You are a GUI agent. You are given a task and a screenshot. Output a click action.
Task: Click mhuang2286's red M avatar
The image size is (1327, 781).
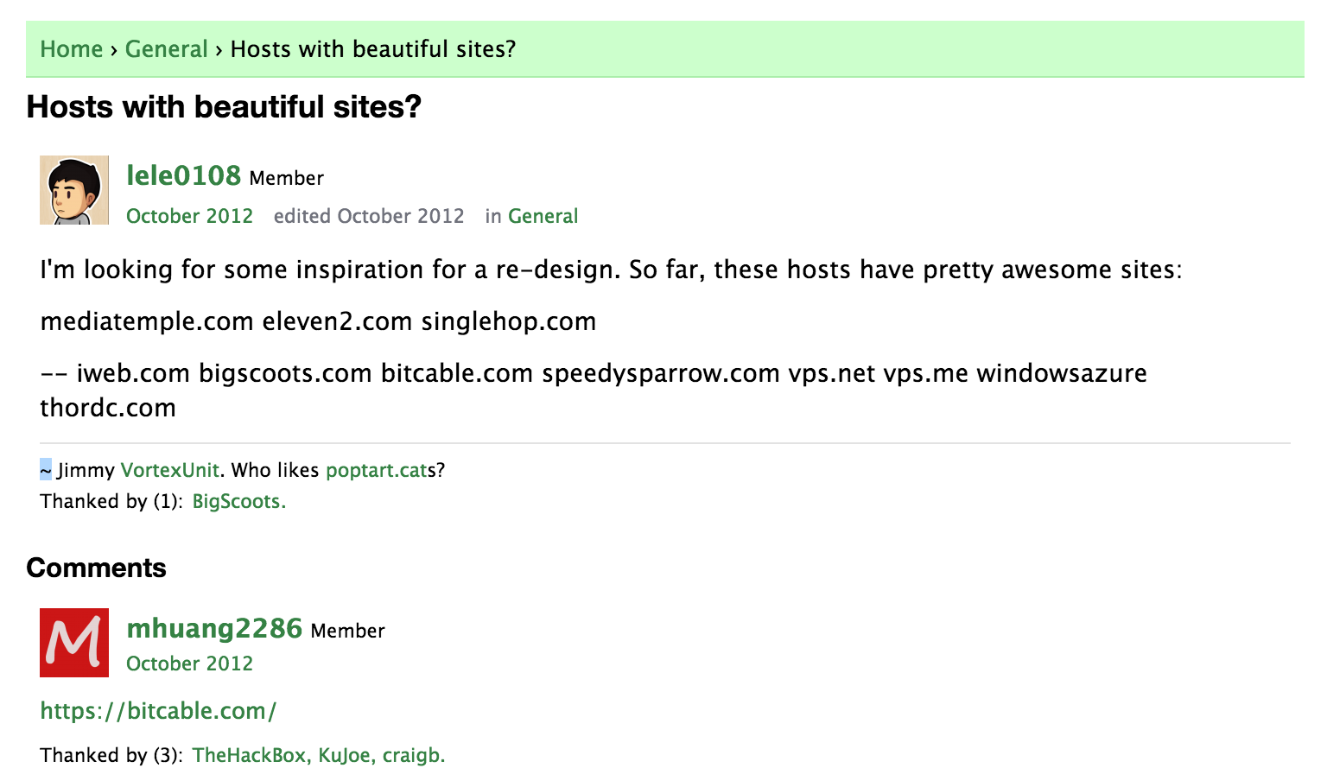click(x=74, y=643)
